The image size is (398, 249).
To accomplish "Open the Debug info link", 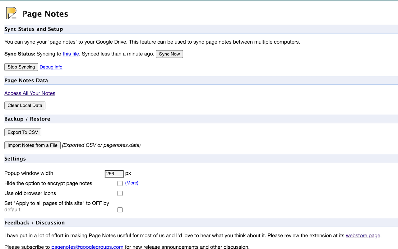I will [x=51, y=67].
